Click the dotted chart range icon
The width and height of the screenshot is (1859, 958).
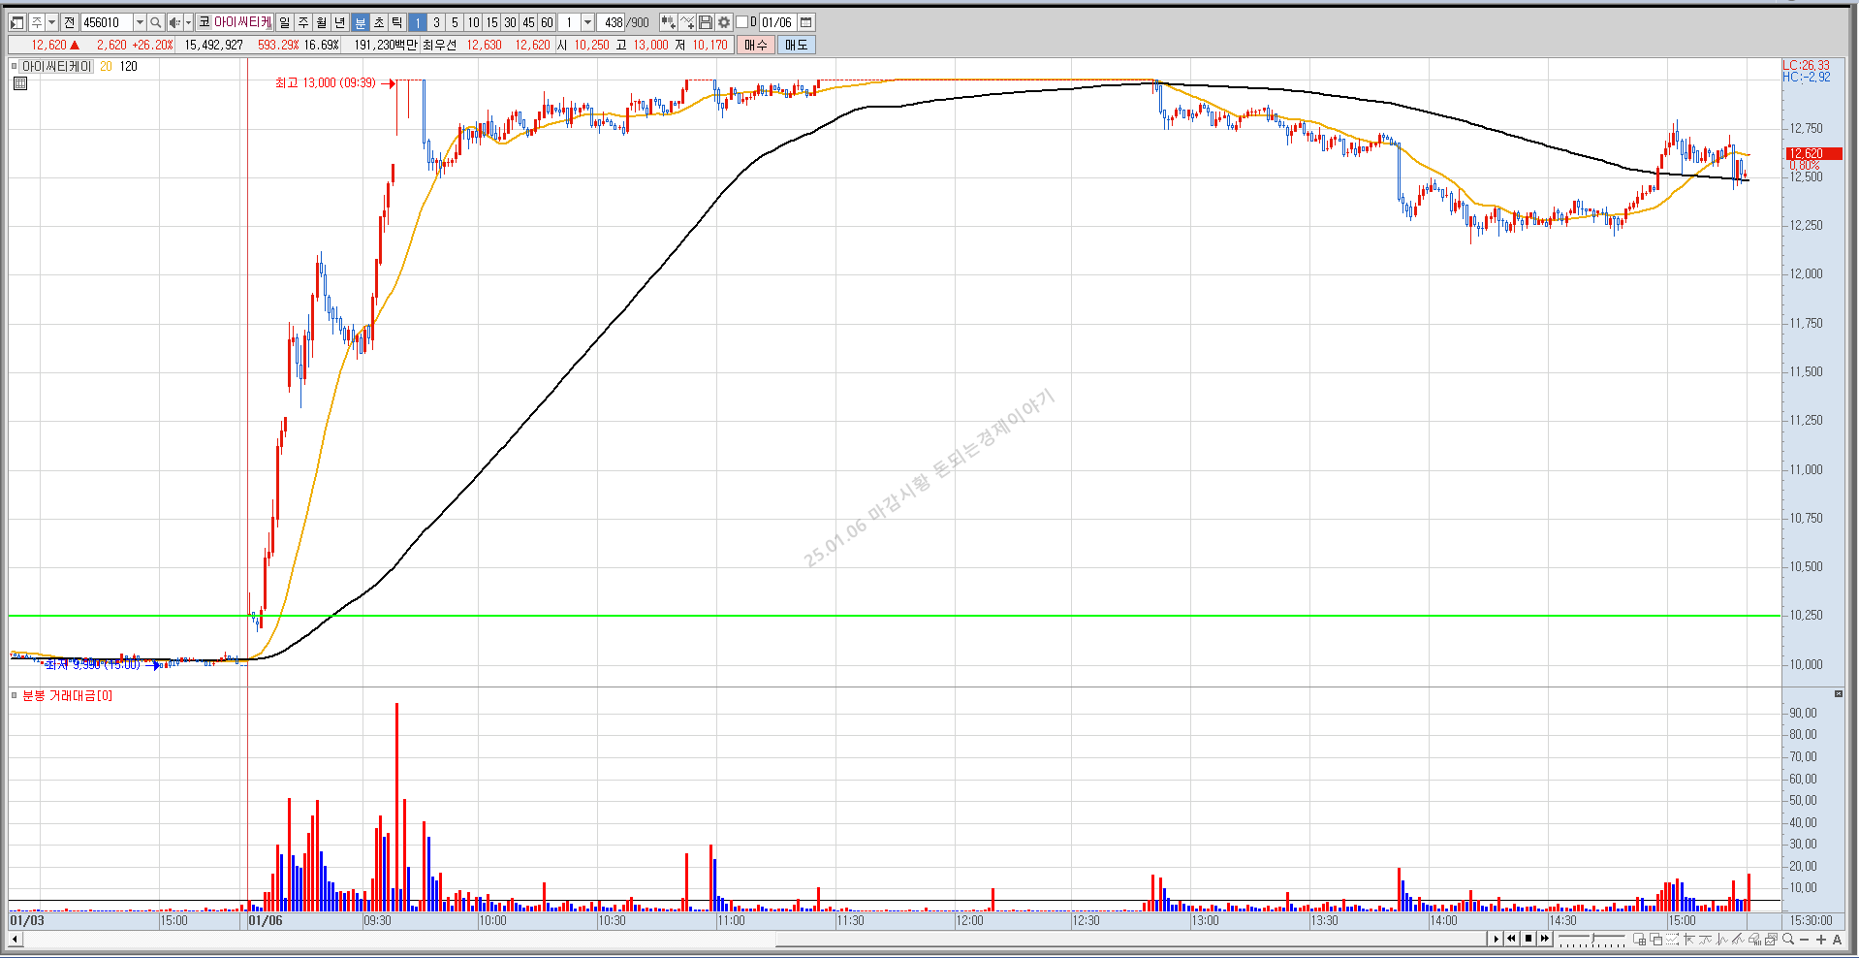point(1673,939)
